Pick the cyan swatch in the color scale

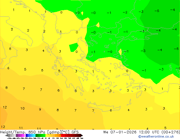(34, 135)
